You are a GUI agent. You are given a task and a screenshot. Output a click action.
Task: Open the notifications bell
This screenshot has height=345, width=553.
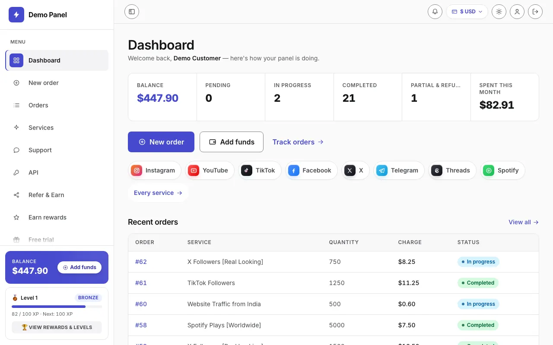435,12
